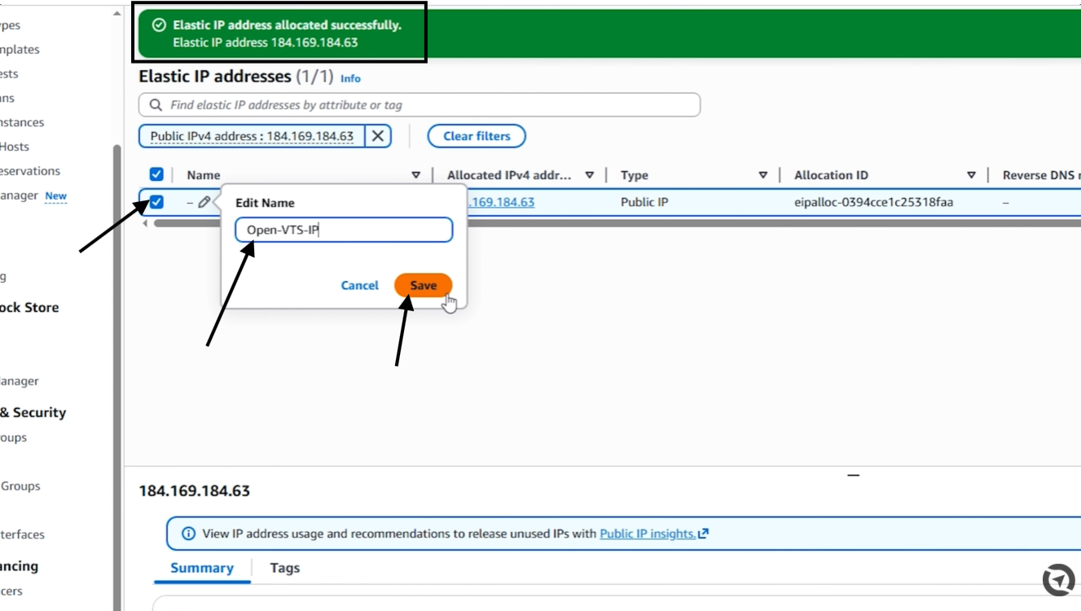
Task: Click the sidebar scroll-up arrow
Action: tap(116, 14)
